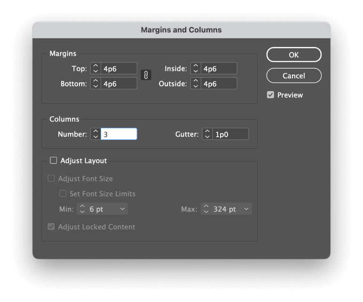Increase Top margin with the up arrow
Viewport: 363px width, 302px height.
tap(95, 66)
